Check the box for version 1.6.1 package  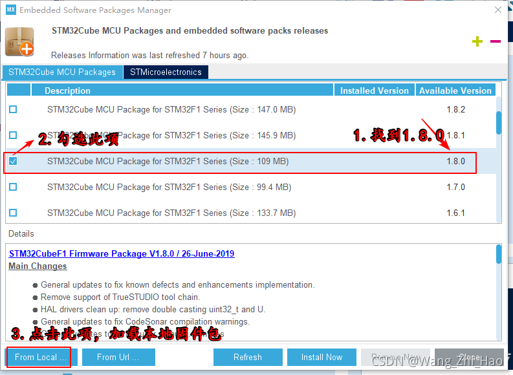(x=13, y=213)
